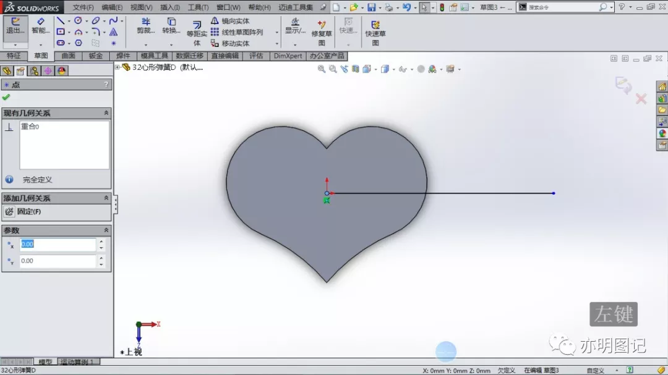Open the PropertyManager tab icon
This screenshot has width=668, height=375.
coord(20,70)
